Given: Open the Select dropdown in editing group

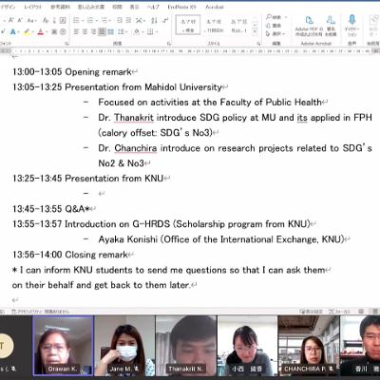Looking at the screenshot, I should point(275,33).
